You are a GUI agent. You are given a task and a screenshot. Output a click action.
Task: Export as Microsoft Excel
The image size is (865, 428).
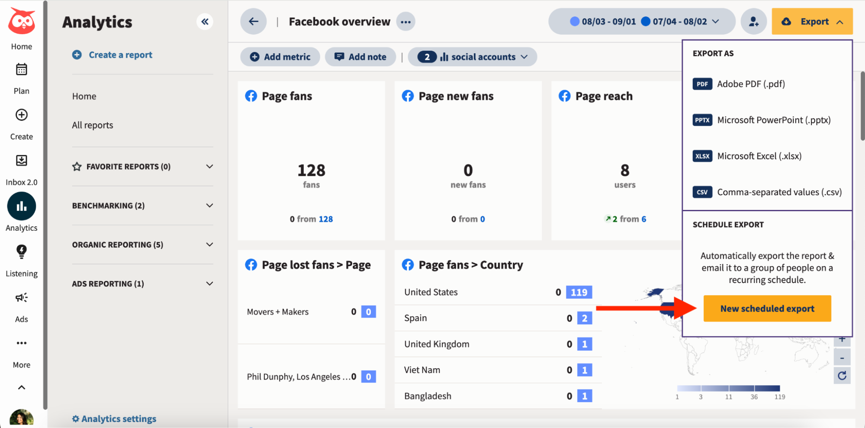(x=747, y=156)
